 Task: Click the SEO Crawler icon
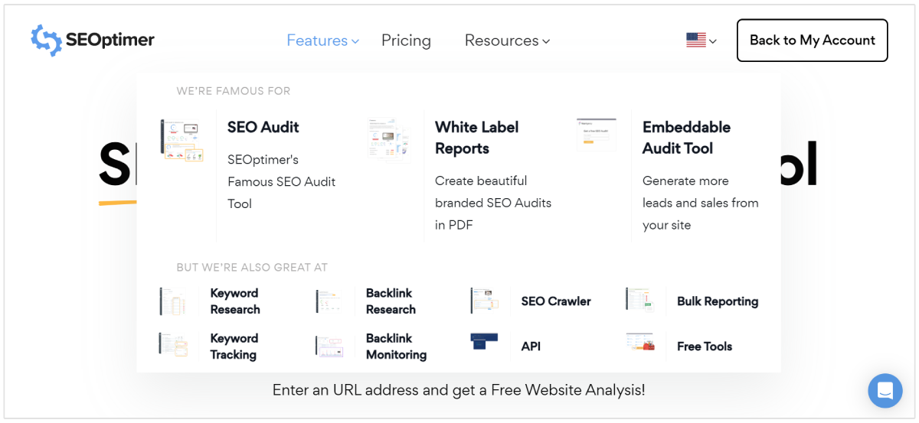click(x=484, y=301)
